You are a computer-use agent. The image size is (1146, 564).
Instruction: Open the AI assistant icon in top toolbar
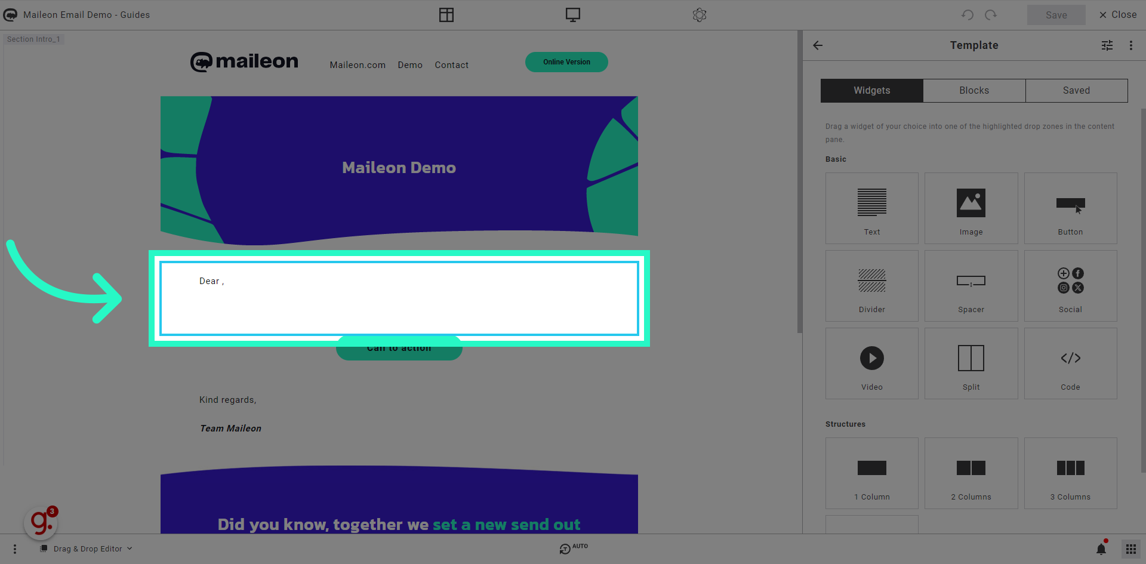[x=700, y=15]
